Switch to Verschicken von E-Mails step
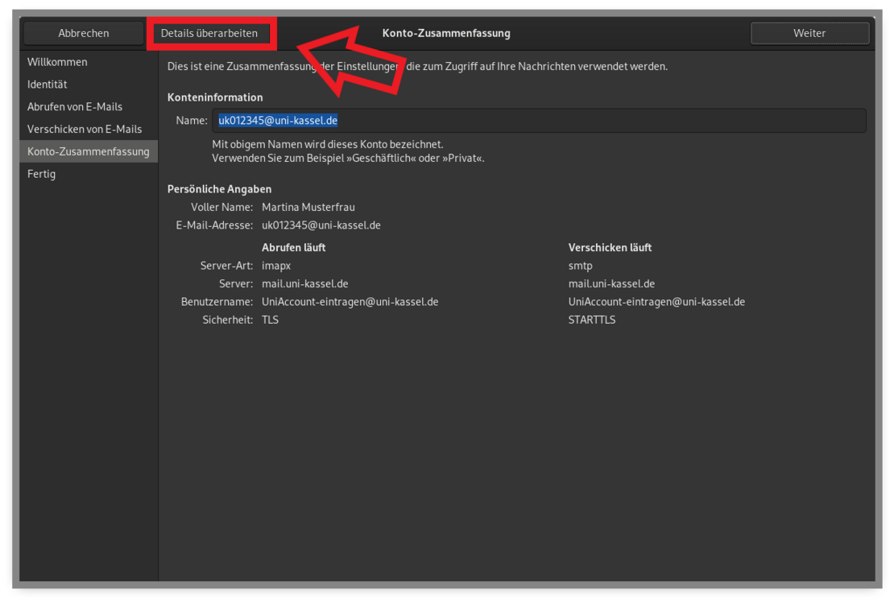This screenshot has height=603, width=894. (x=85, y=129)
